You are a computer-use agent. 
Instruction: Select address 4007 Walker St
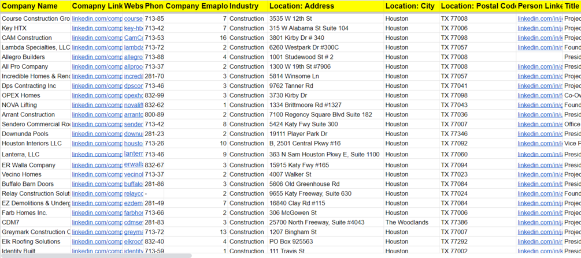click(x=325, y=174)
